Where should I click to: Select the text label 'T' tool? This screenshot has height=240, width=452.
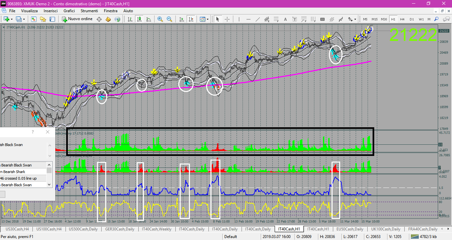294,19
